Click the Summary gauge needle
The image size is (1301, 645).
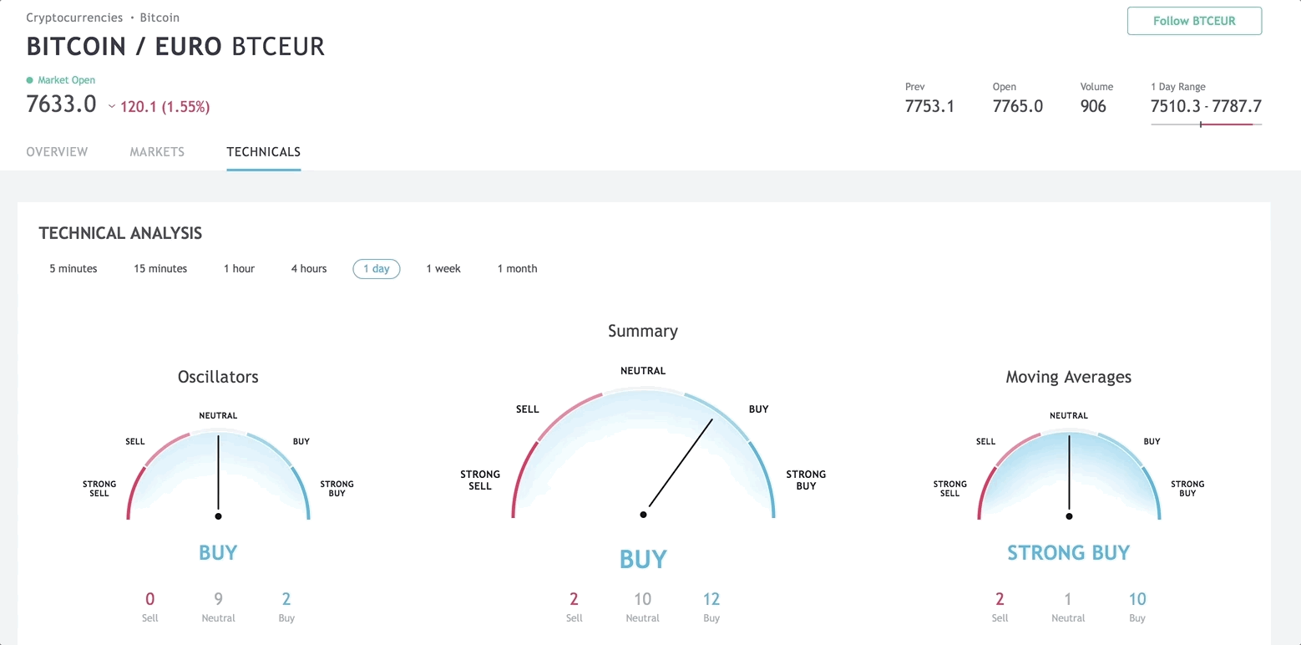[680, 465]
